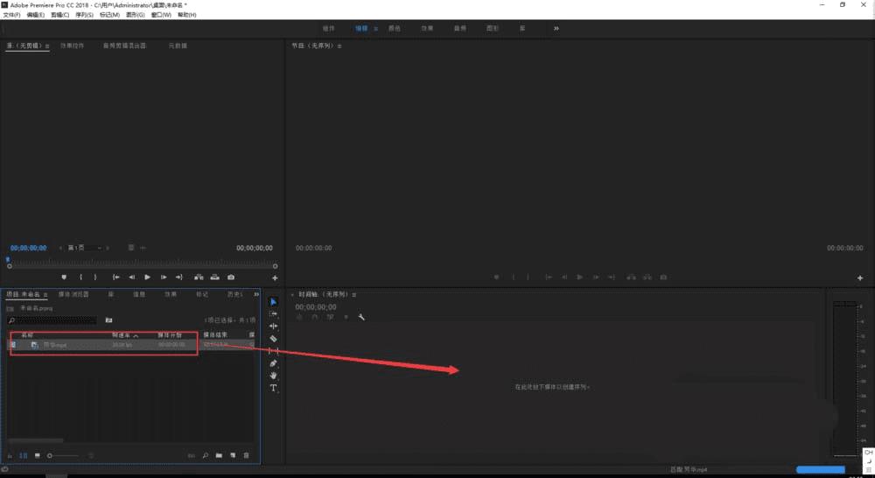Open the 剪辑(C) menu

[59, 15]
